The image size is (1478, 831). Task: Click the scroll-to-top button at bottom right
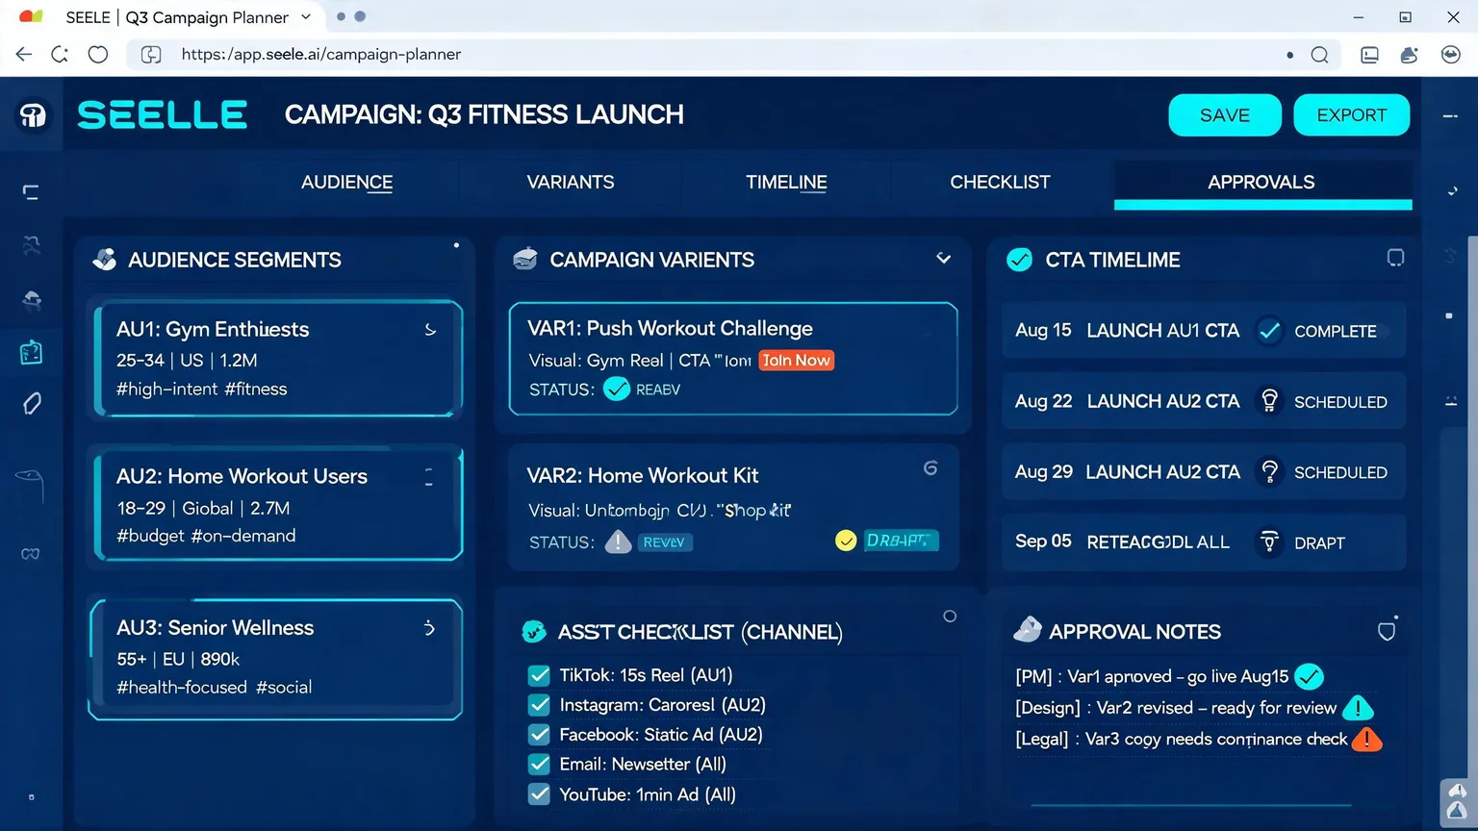coord(1458,803)
